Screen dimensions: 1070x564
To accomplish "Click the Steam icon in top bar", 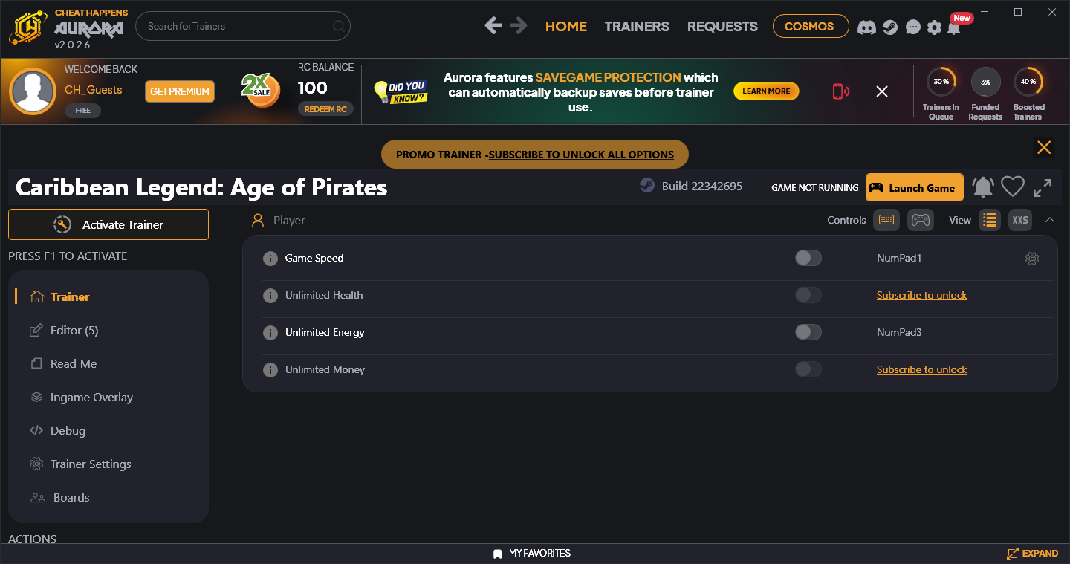I will (889, 27).
